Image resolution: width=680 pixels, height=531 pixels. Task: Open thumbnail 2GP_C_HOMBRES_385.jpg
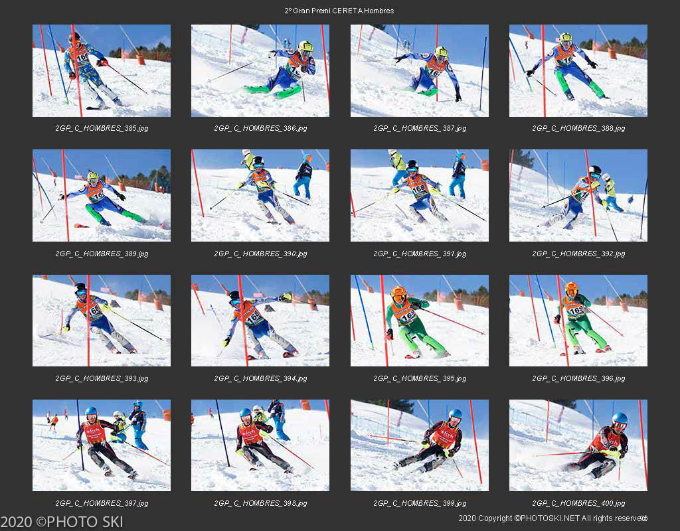102,70
